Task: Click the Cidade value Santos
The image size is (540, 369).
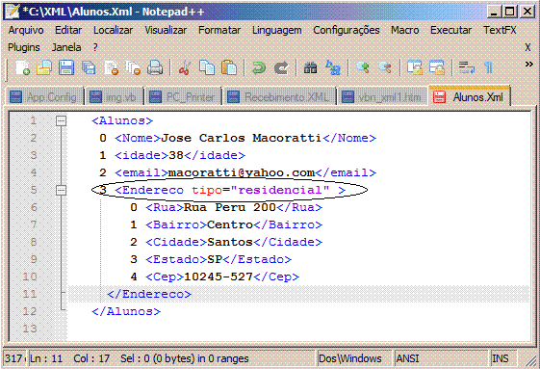Action: click(x=230, y=242)
